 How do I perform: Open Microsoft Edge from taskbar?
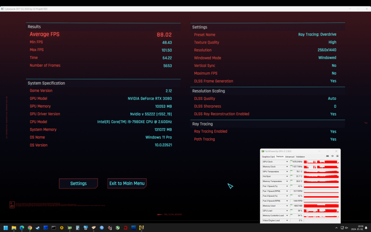(22, 228)
